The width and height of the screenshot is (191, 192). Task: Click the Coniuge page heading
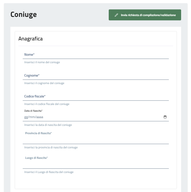[x=24, y=15]
